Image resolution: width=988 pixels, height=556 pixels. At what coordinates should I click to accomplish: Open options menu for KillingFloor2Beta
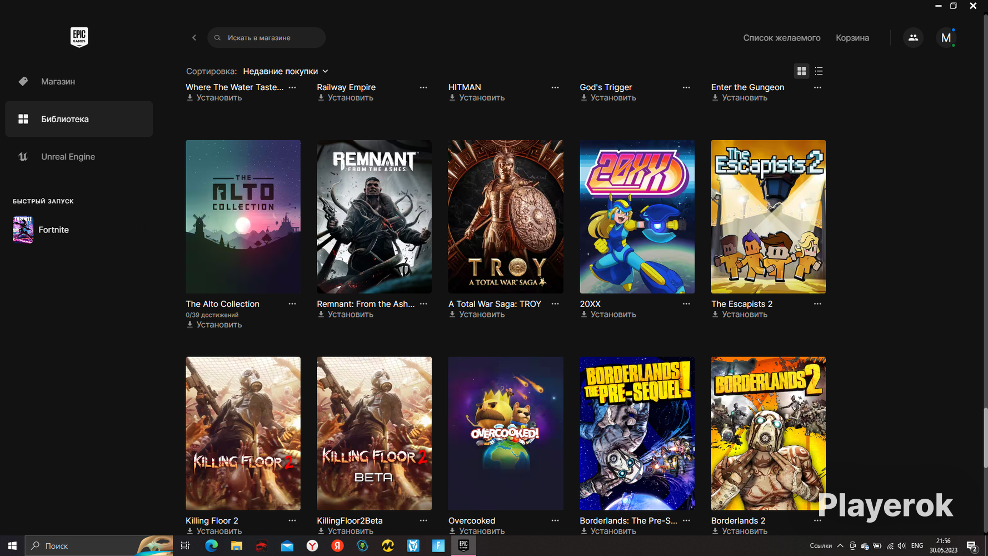tap(423, 521)
